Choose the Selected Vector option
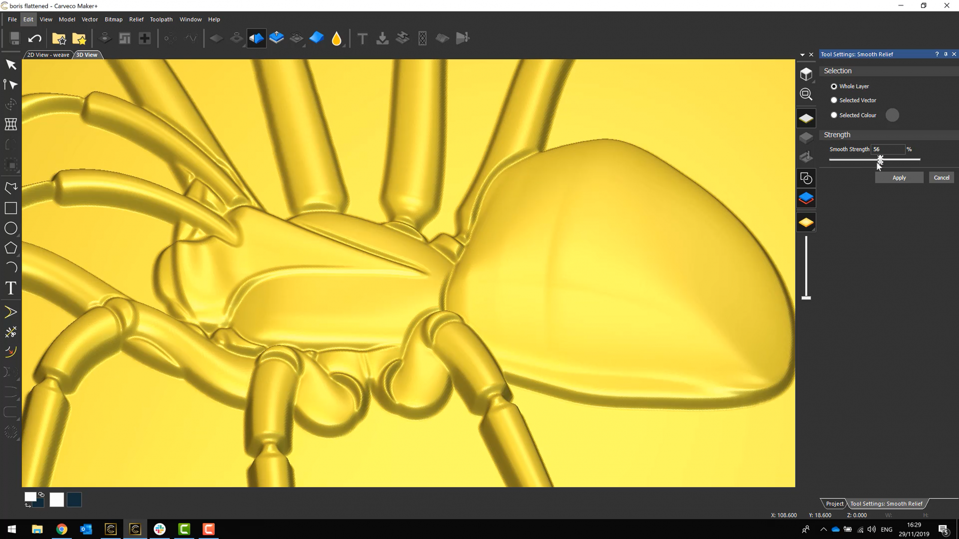Screen dimensions: 959x539 [834, 100]
